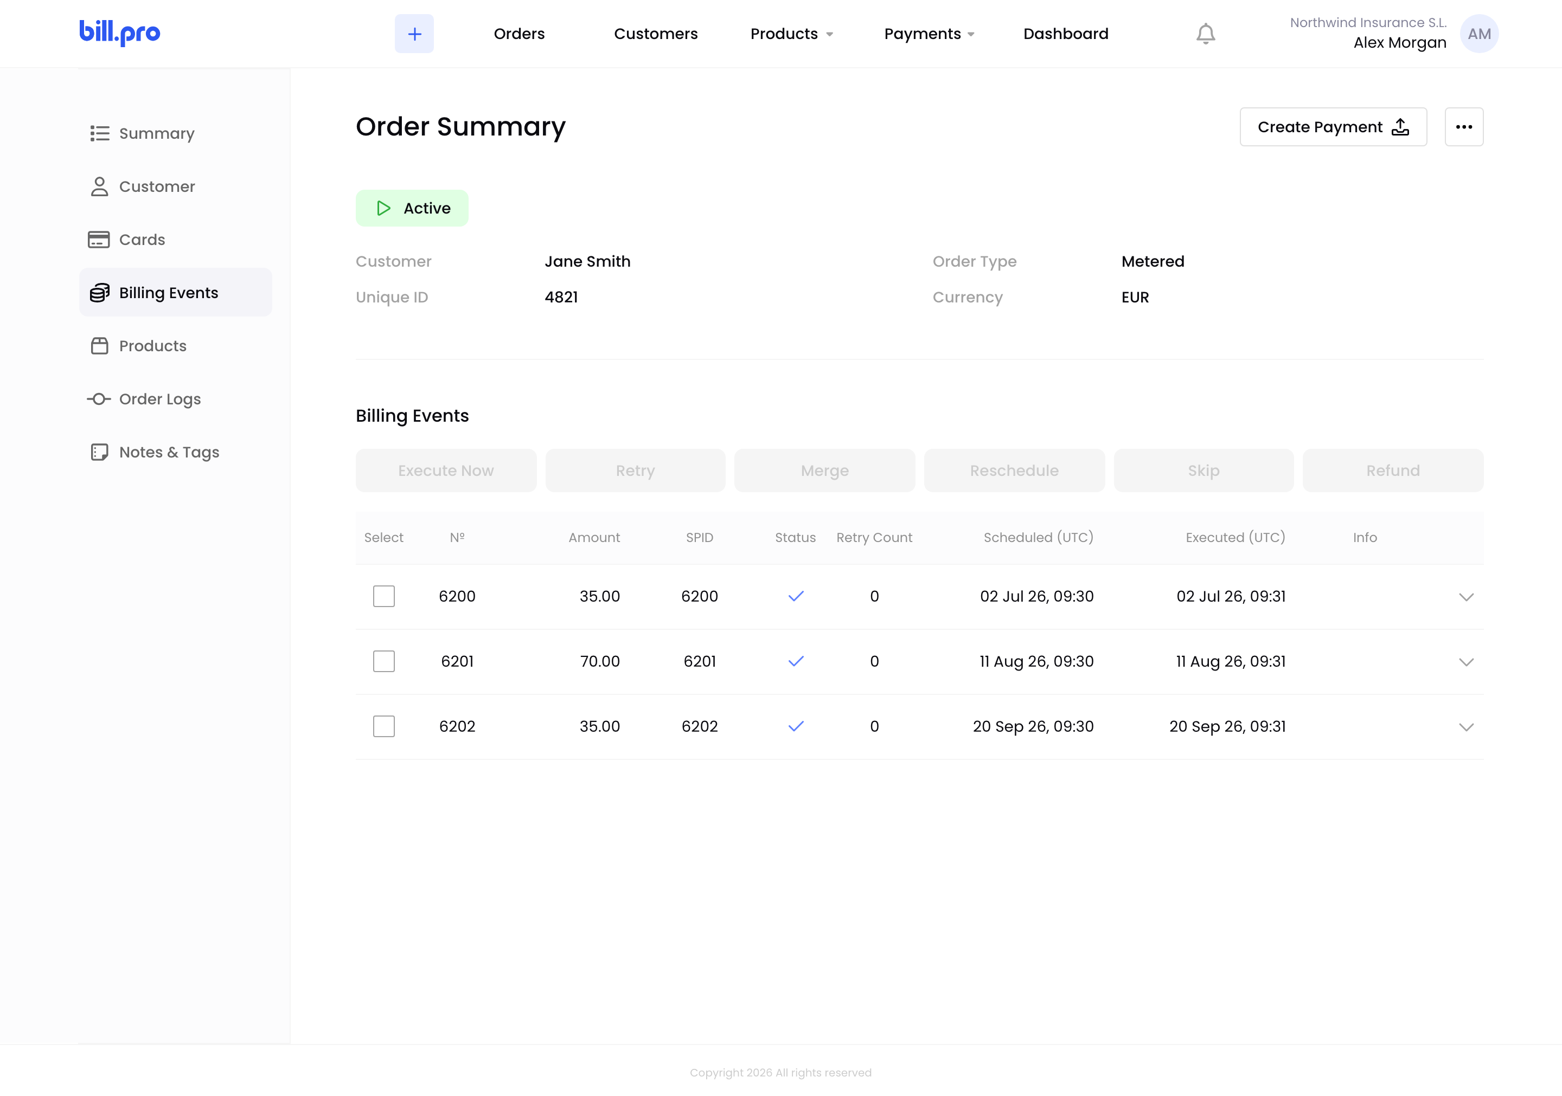The width and height of the screenshot is (1562, 1096).
Task: Click the Summary list icon in sidebar
Action: (x=99, y=133)
